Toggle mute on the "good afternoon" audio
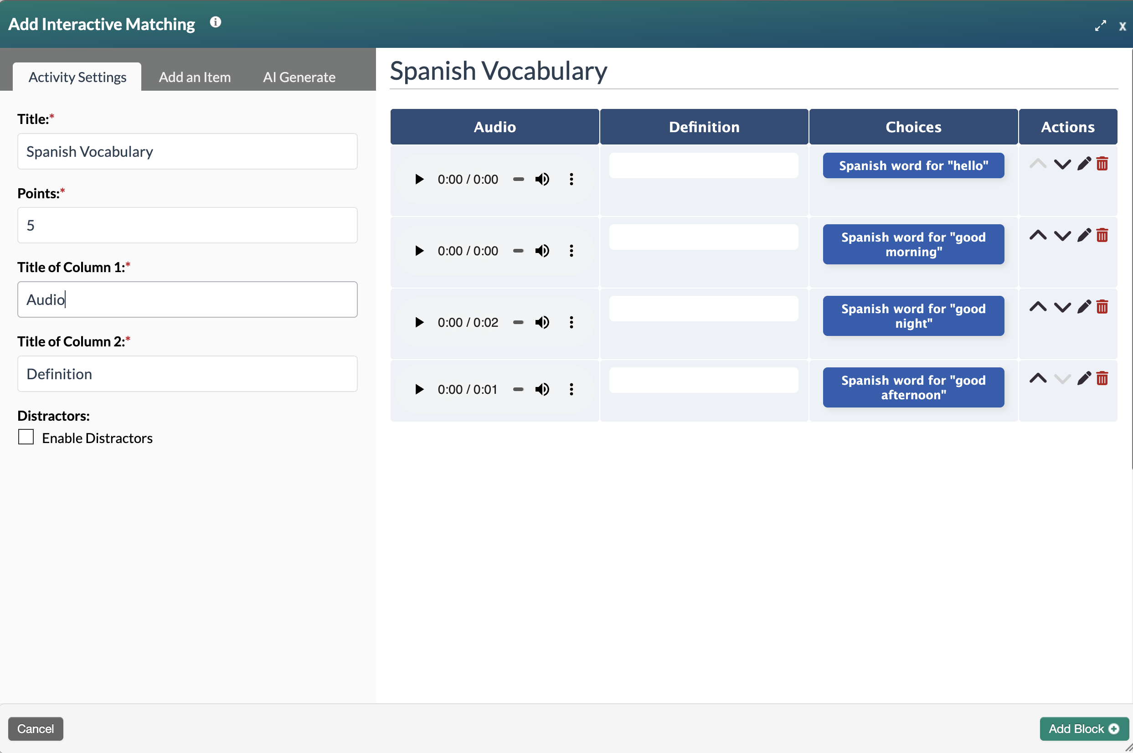 [542, 389]
